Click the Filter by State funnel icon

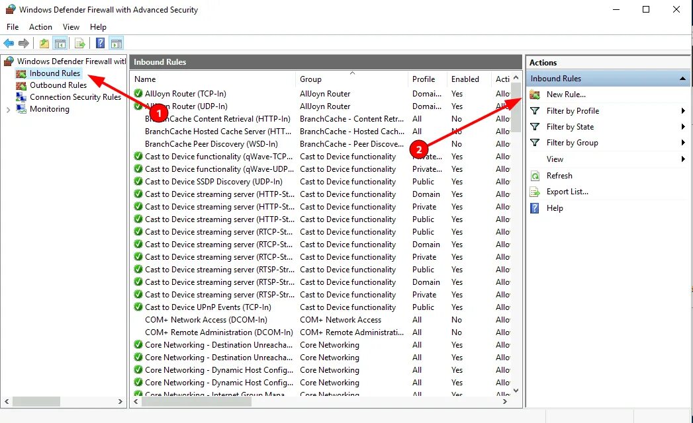coord(535,127)
